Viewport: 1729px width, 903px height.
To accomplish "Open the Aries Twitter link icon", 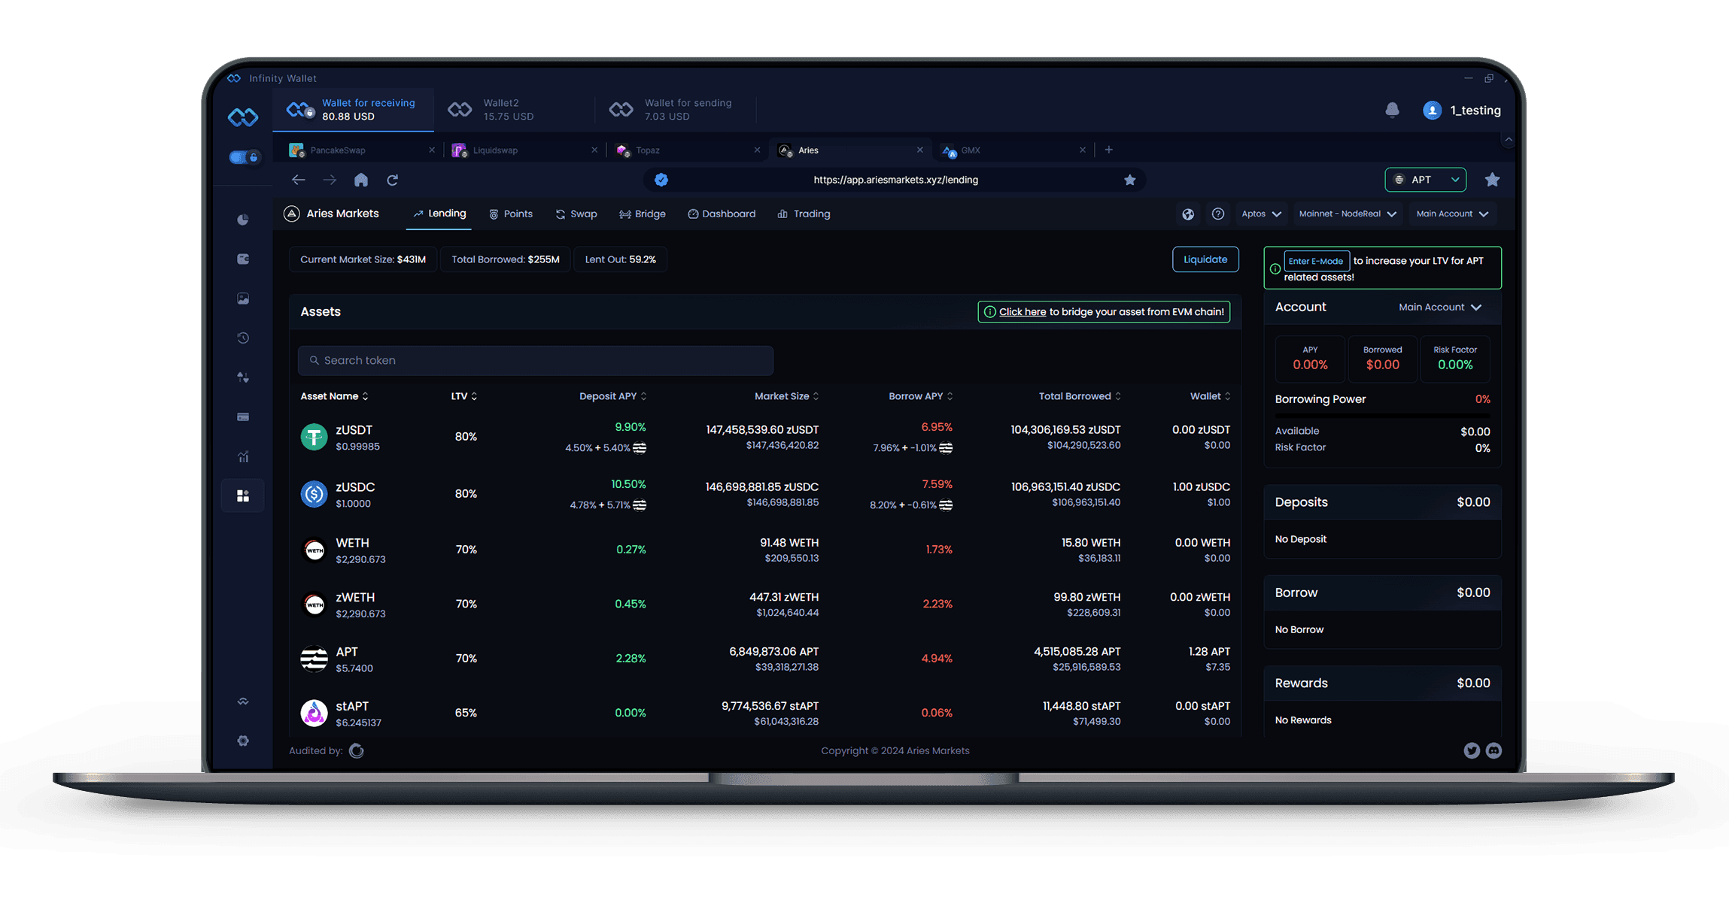I will (1472, 750).
